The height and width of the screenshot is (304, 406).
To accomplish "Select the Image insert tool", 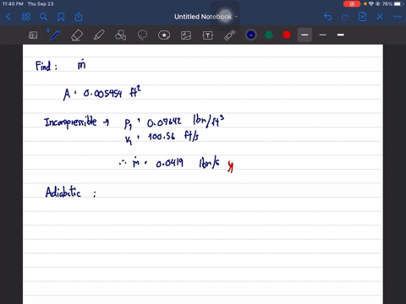I will coord(186,35).
